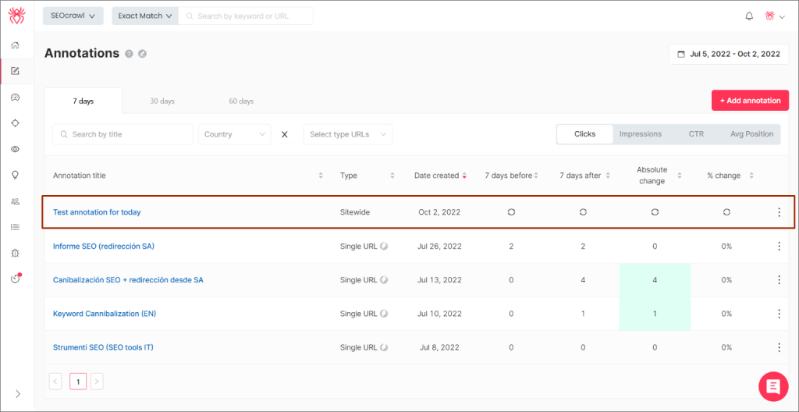
Task: Open Test annotation for today link
Action: 97,212
